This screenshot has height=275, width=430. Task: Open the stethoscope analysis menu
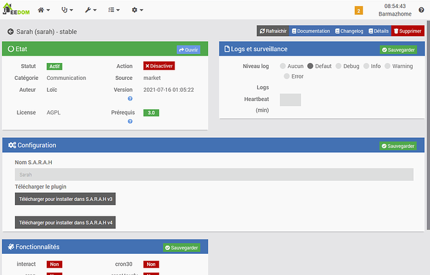click(x=64, y=10)
